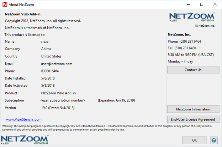The image size is (222, 147).
Task: Click the bold NetZoom, Inc. heading
Action: coord(179,34)
